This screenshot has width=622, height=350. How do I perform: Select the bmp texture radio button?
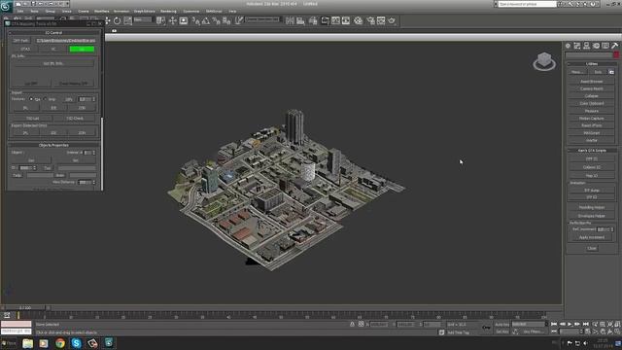click(x=45, y=99)
